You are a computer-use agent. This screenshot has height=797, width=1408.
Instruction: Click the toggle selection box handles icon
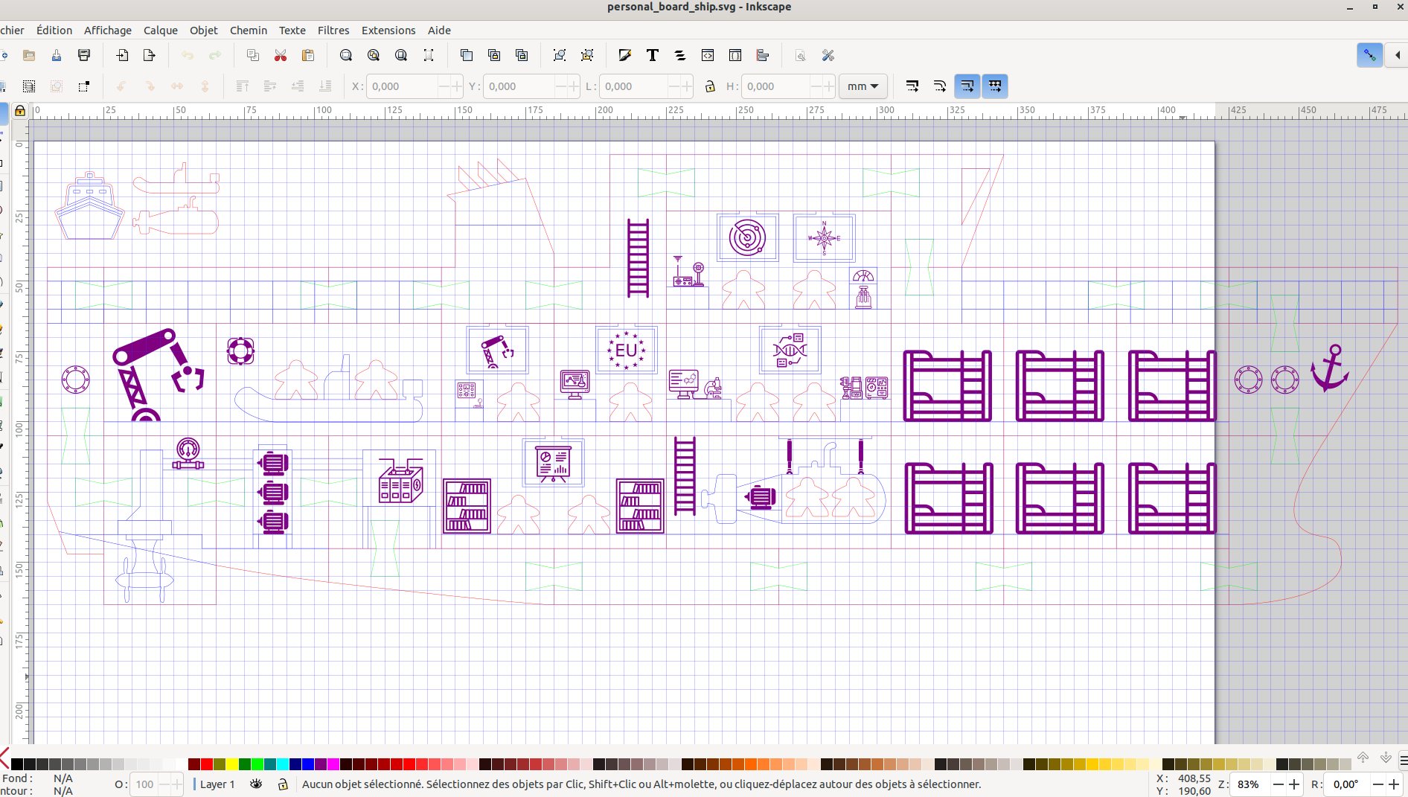(x=84, y=86)
